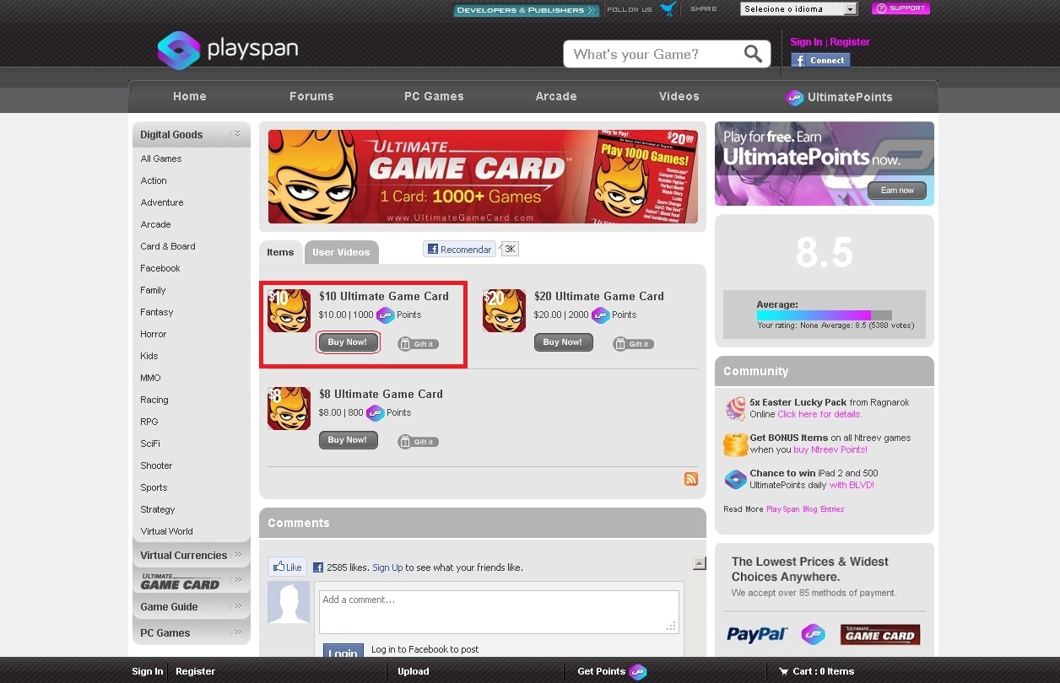Select the Items tab
Screen dimensions: 1060x683
(280, 252)
